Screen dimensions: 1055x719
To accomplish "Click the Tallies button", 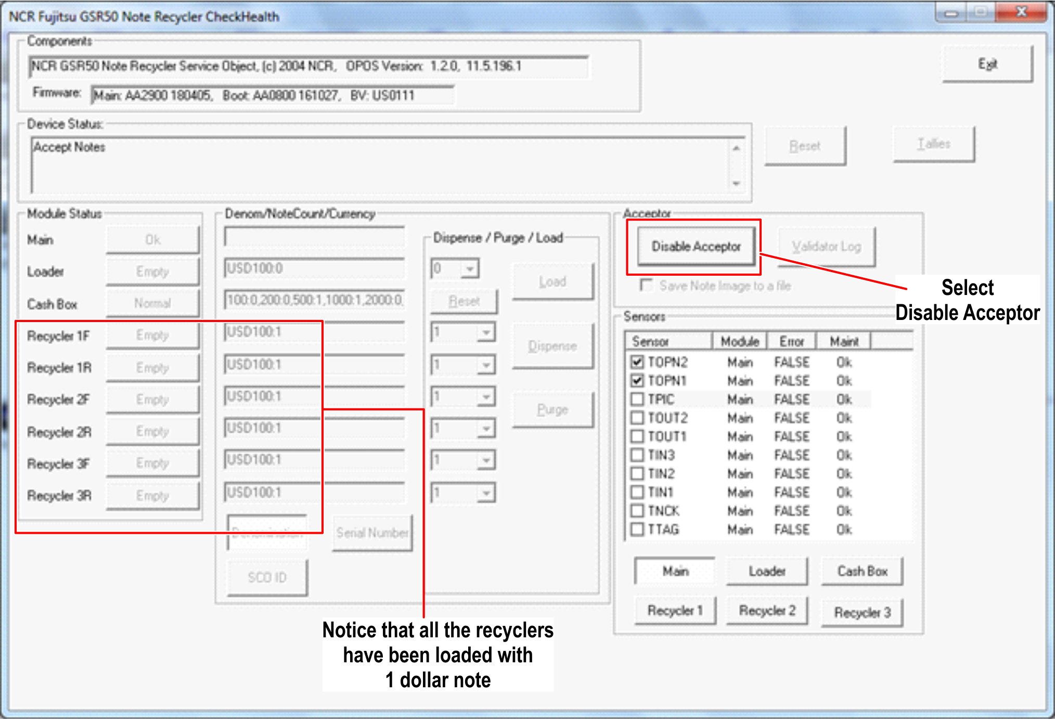I will (934, 144).
